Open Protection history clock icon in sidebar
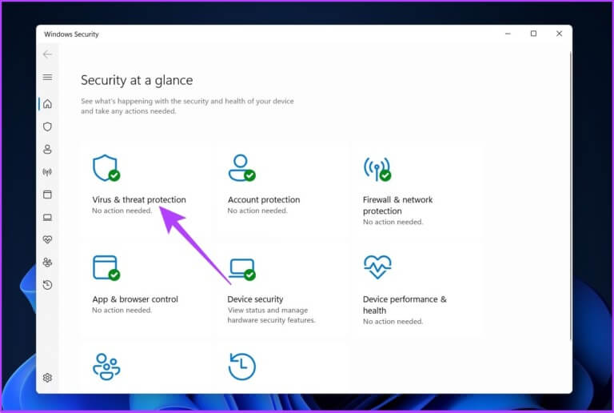This screenshot has height=413, width=614. (47, 285)
